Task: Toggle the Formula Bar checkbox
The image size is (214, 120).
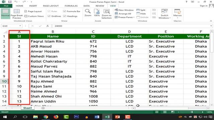Action: 65,11
